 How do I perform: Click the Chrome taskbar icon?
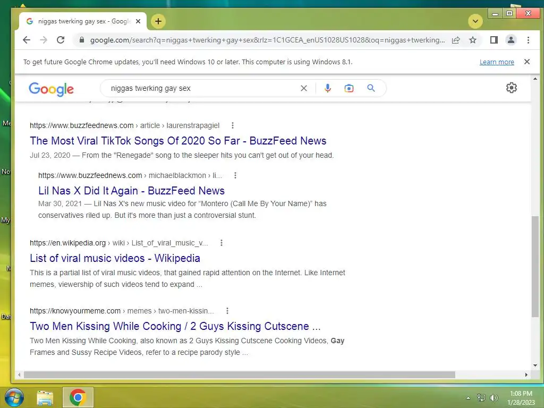[x=78, y=397]
